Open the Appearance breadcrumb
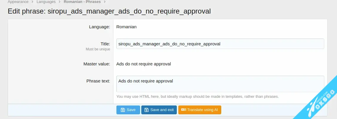Viewport: 337px width, 119px height. click(18, 2)
